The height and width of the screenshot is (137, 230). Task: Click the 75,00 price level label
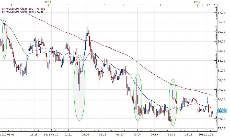click(221, 128)
